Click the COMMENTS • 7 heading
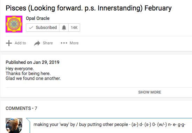This screenshot has width=192, height=133. tap(21, 108)
